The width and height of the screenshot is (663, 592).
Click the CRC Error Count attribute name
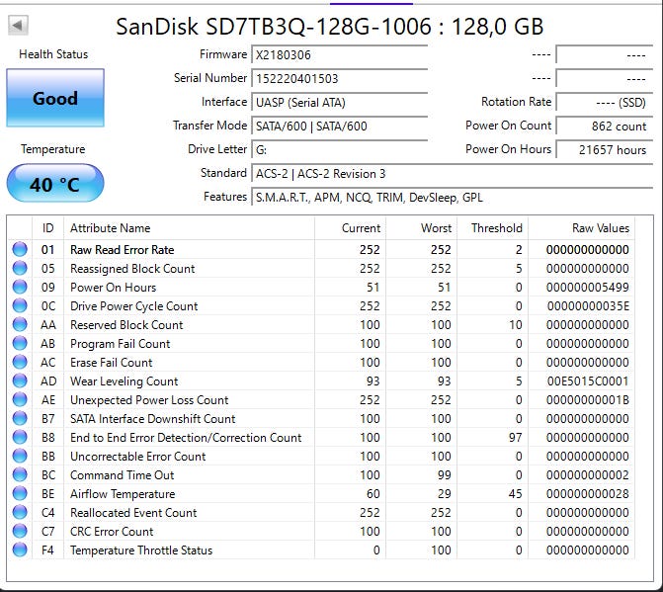pos(112,532)
